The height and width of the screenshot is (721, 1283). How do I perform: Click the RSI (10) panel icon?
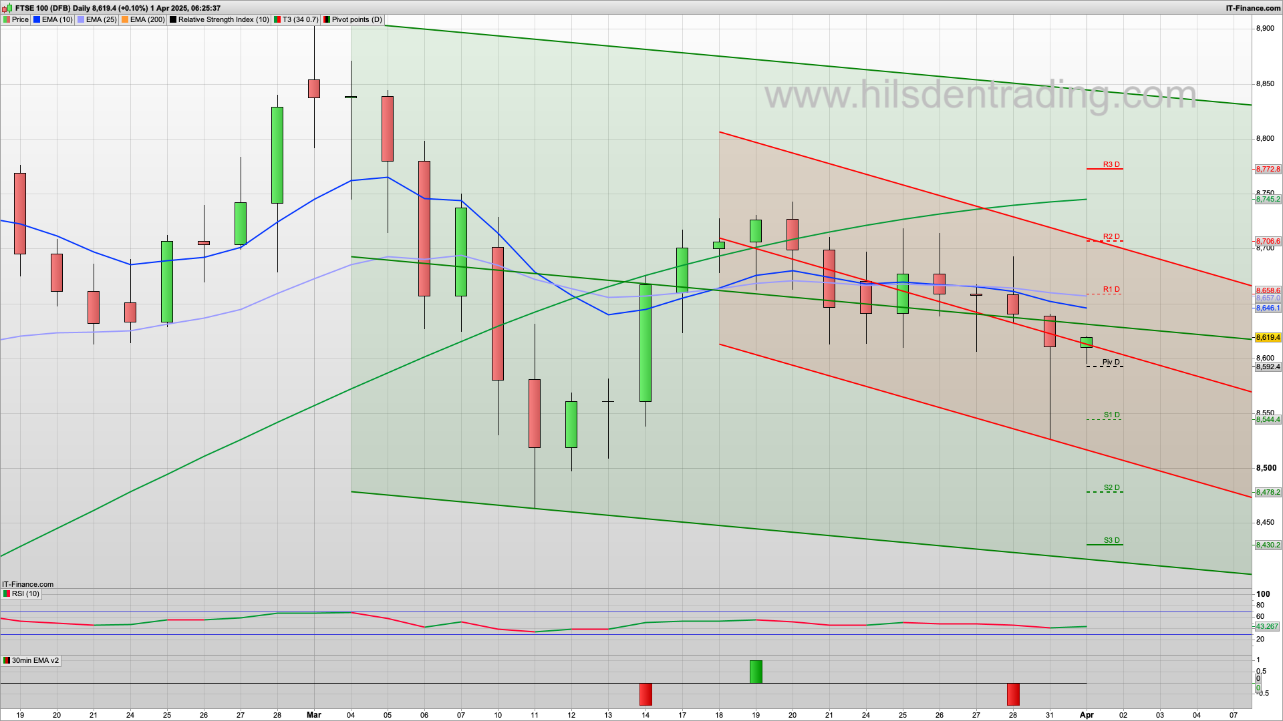pos(7,593)
